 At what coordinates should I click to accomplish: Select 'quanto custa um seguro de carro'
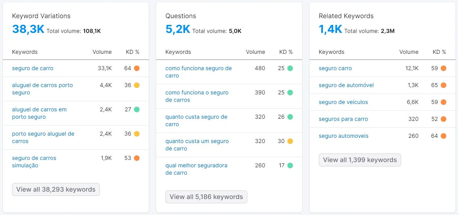point(197,145)
